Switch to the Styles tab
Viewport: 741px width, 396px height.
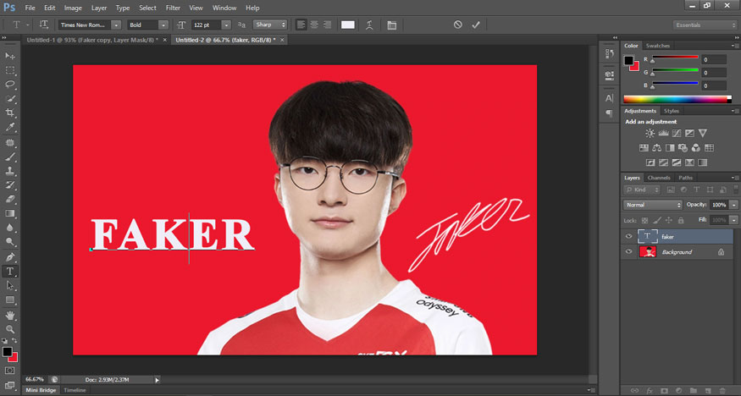pyautogui.click(x=671, y=111)
